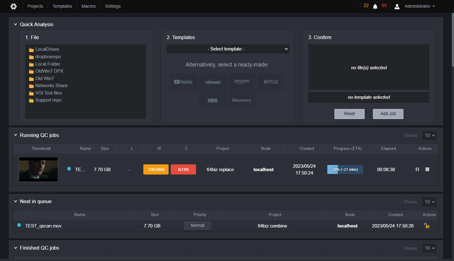Click the running job video thumbnail
454x261 pixels.
39,169
